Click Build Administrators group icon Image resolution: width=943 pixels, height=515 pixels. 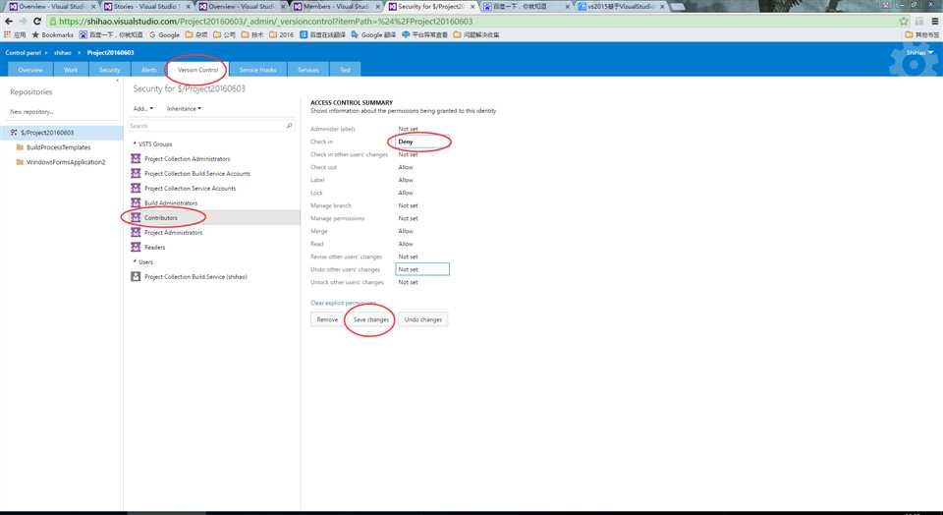point(136,202)
